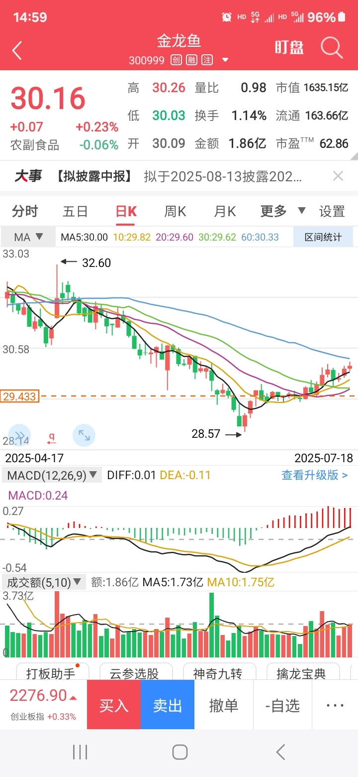Open 查看升级版 upgrade link
The height and width of the screenshot is (777, 358).
click(315, 475)
